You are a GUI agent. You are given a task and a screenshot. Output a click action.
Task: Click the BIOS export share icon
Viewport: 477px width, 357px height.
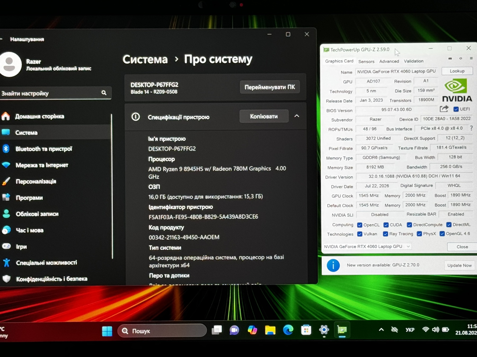444,109
